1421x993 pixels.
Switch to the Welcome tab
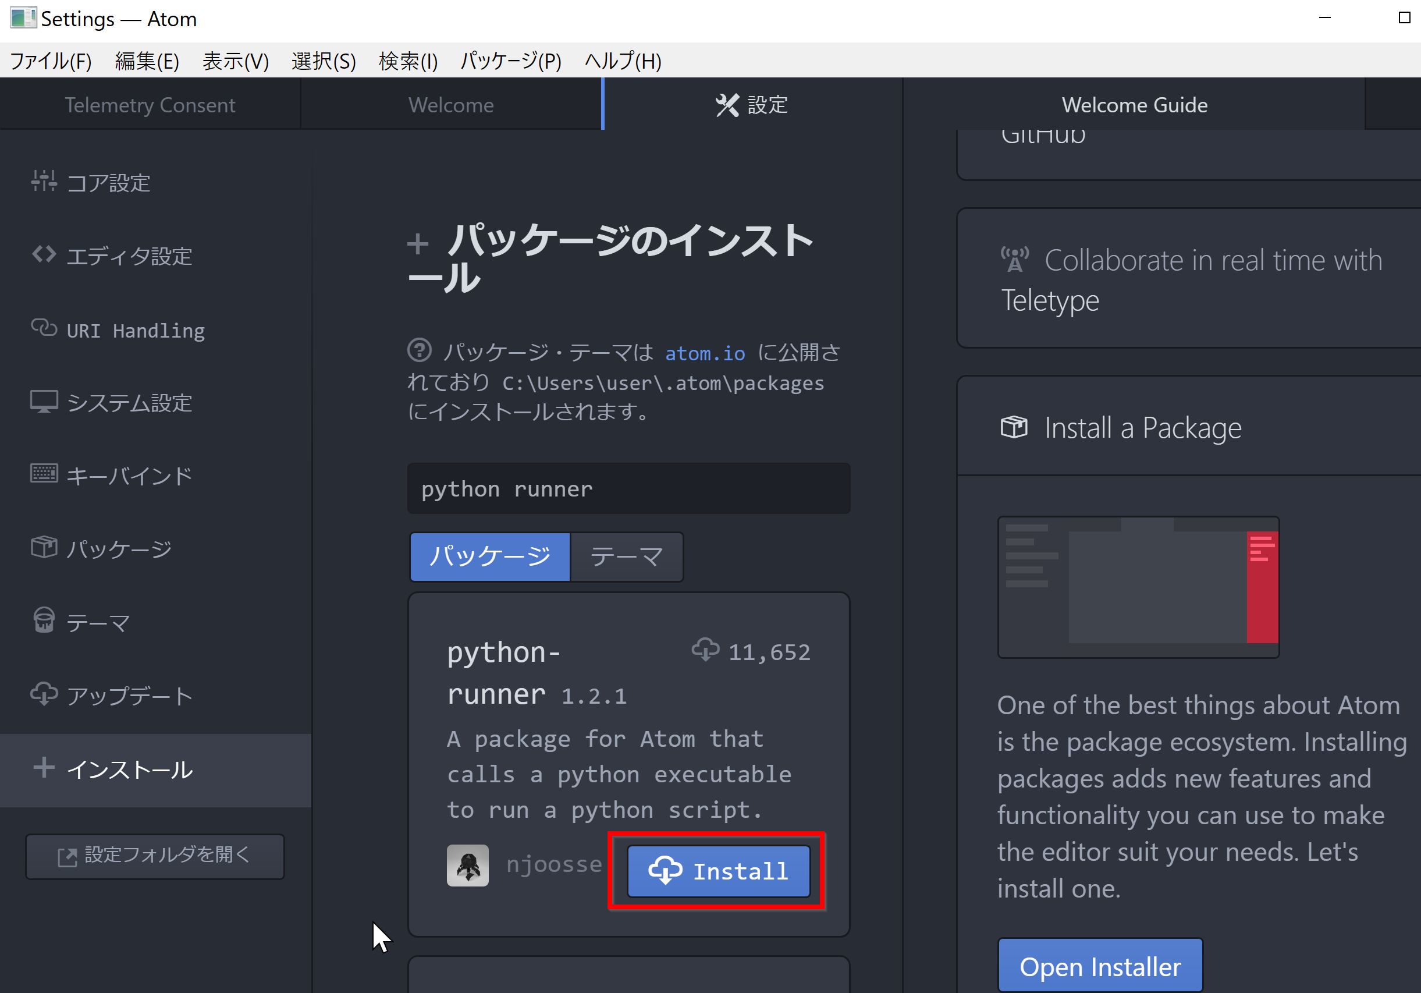tap(451, 105)
